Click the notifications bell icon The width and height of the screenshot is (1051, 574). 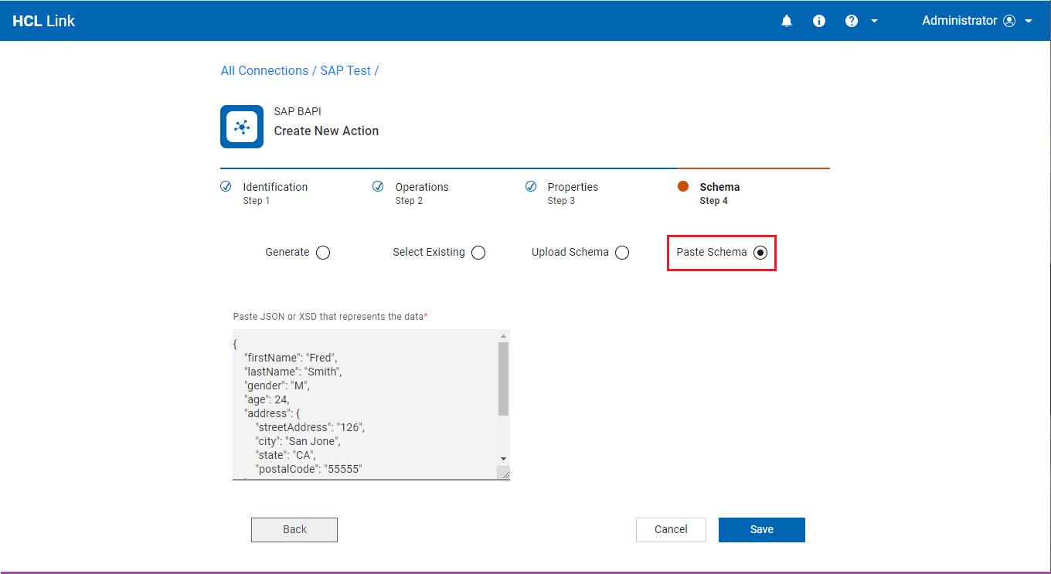[x=787, y=21]
